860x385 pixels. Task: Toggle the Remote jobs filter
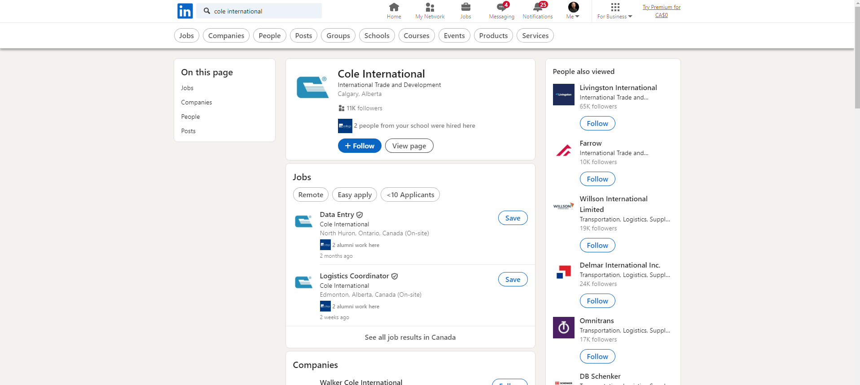[311, 195]
